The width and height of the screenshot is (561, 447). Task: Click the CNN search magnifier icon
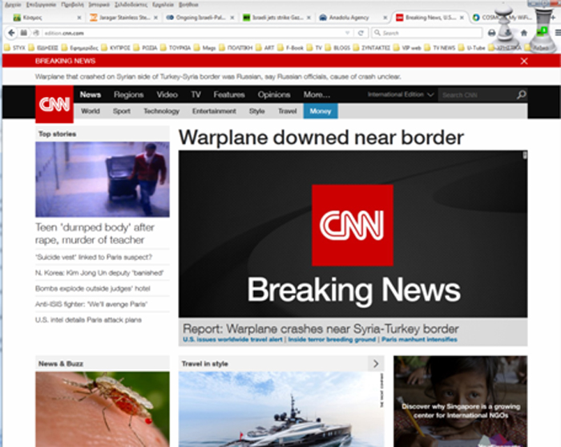[521, 95]
